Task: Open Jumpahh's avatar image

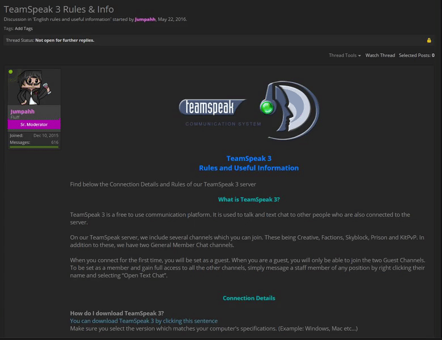Action: click(34, 87)
